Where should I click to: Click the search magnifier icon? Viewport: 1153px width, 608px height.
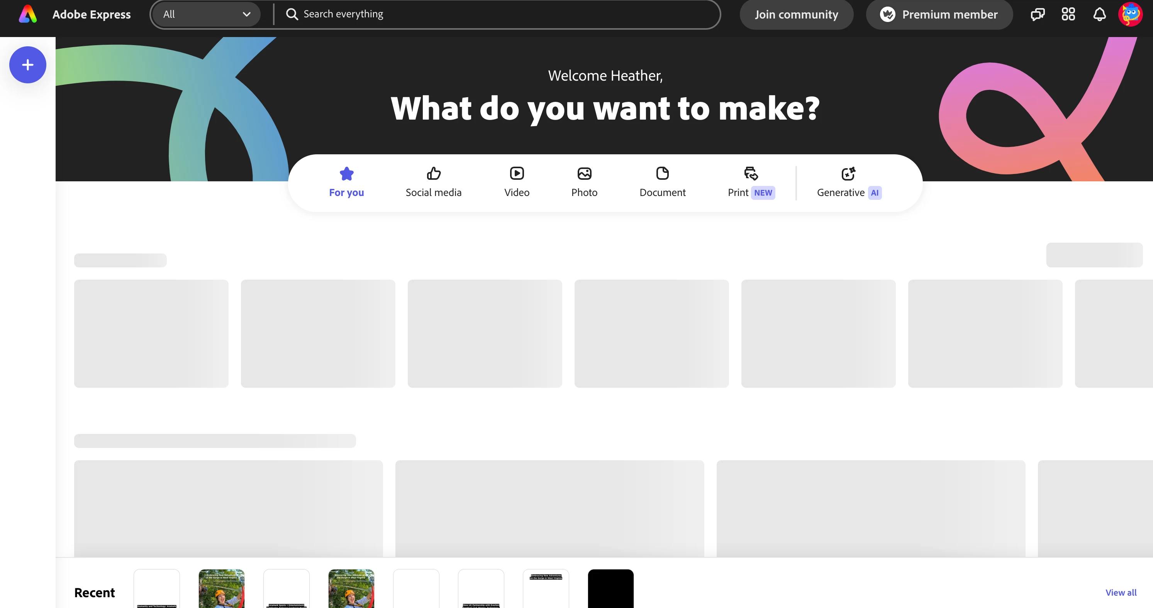[x=292, y=14]
